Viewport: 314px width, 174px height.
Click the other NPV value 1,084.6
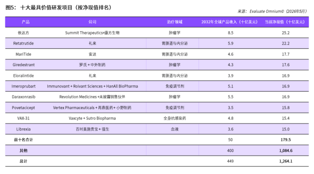coord(286,151)
